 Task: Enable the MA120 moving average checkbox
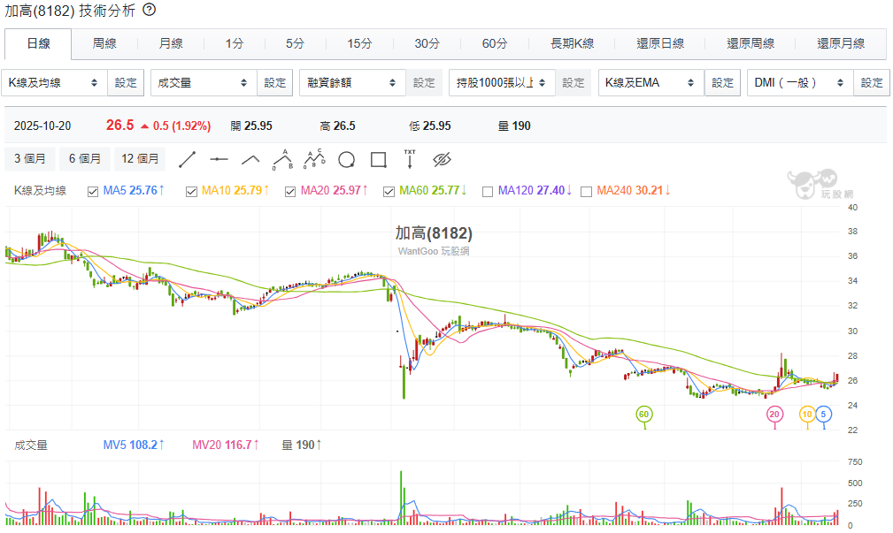tap(487, 191)
